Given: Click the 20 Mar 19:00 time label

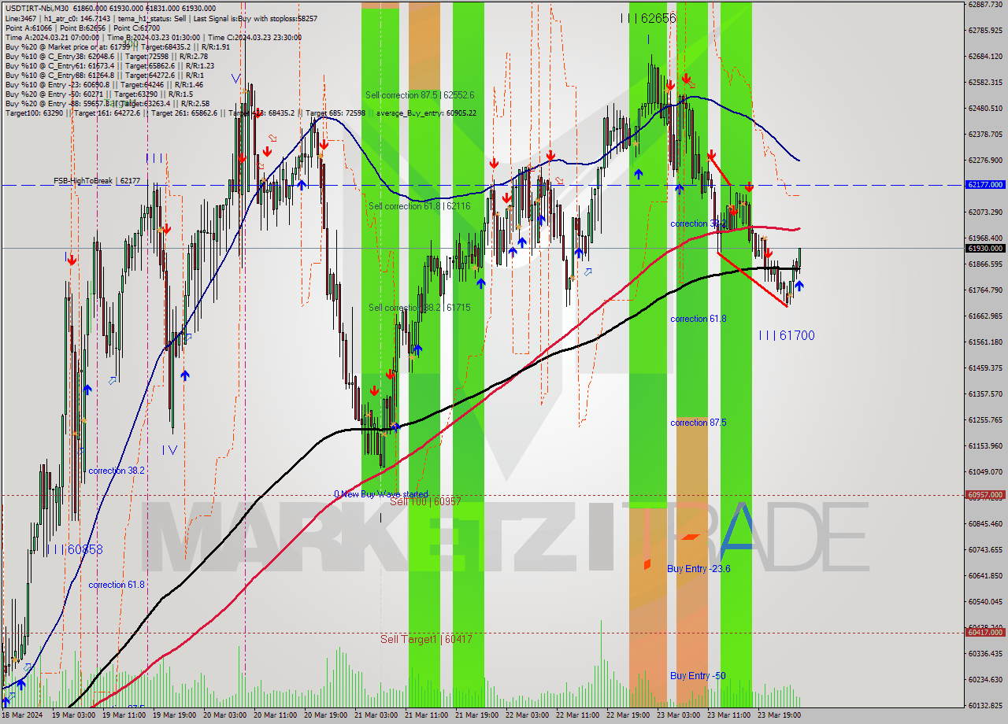Looking at the screenshot, I should 325,716.
